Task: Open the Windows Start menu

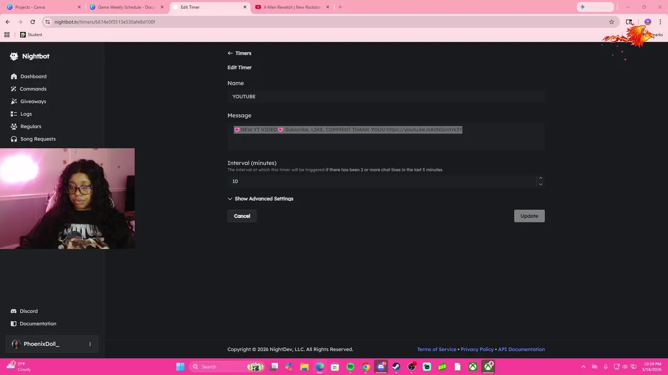Action: click(180, 367)
